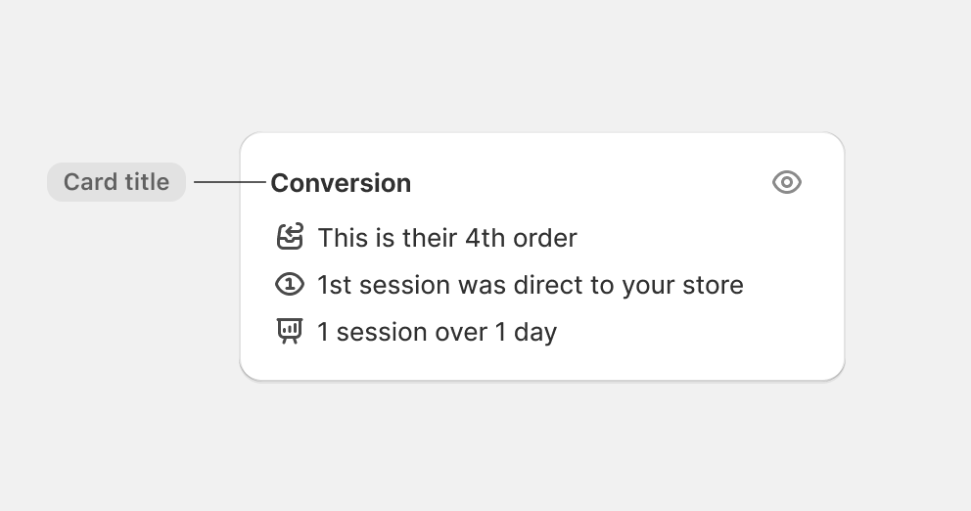Click the presentation chart icon beside session count
This screenshot has width=971, height=511.
pos(289,332)
